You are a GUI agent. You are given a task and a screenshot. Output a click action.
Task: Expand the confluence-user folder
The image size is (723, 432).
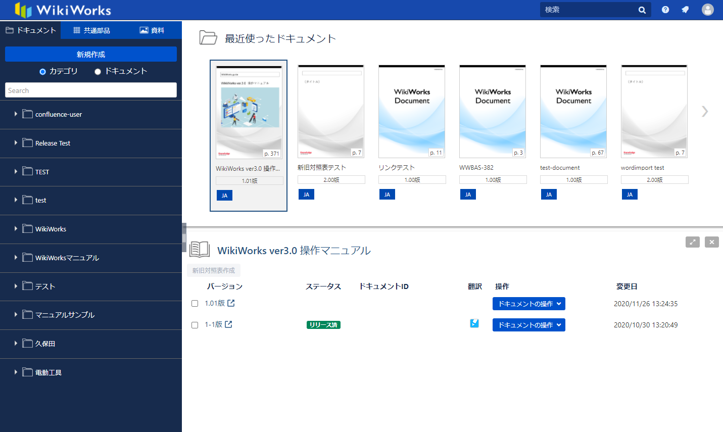(x=16, y=114)
